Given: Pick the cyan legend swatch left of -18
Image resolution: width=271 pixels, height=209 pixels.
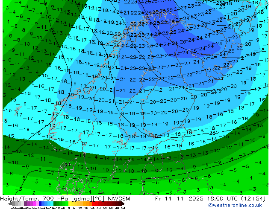Looking at the screenshot, I should (x=52, y=203).
